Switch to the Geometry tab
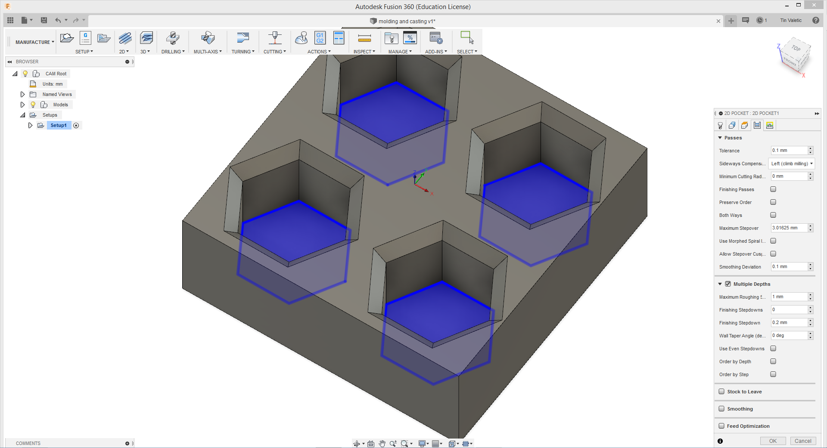 click(x=732, y=125)
